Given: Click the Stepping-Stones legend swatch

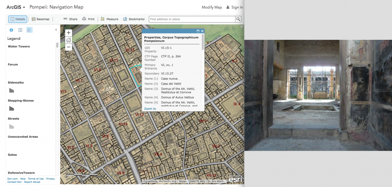Looking at the screenshot, I should 11,108.
